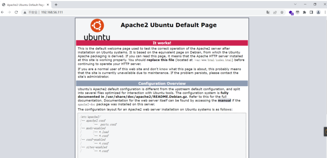Click the browser back arrow
This screenshot has width=327, height=158.
3,12
